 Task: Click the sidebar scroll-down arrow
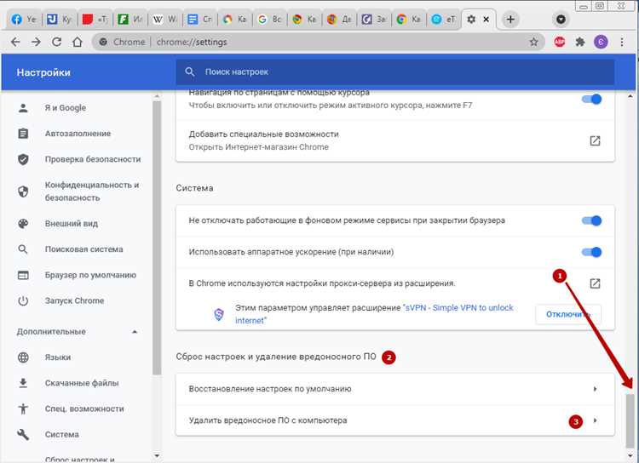point(157,455)
